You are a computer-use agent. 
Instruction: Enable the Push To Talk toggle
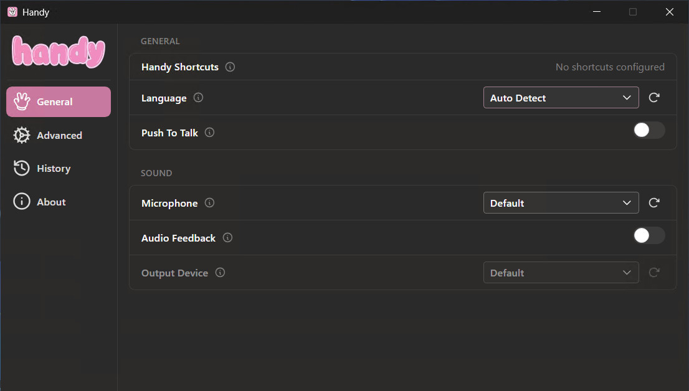[649, 130]
